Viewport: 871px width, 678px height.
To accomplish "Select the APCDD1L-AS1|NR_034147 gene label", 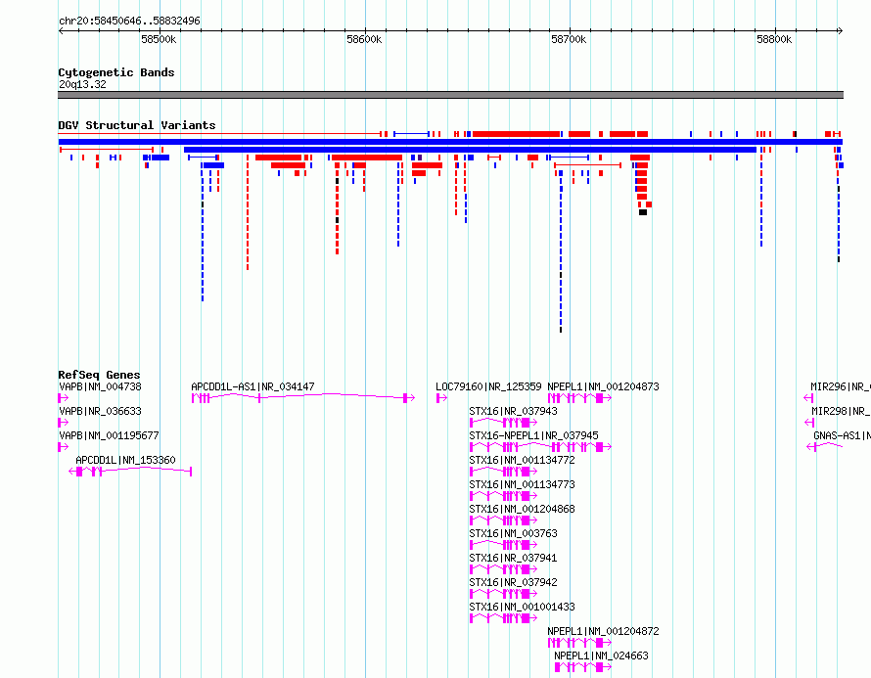I will (252, 386).
